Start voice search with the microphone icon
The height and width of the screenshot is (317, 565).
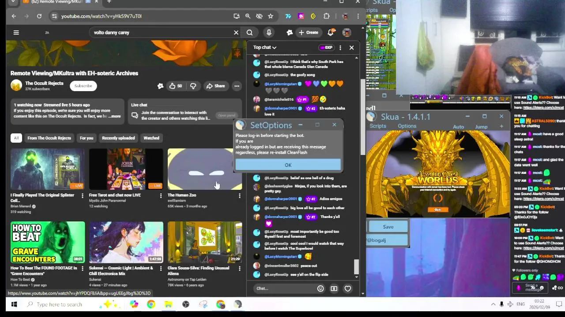pyautogui.click(x=269, y=32)
